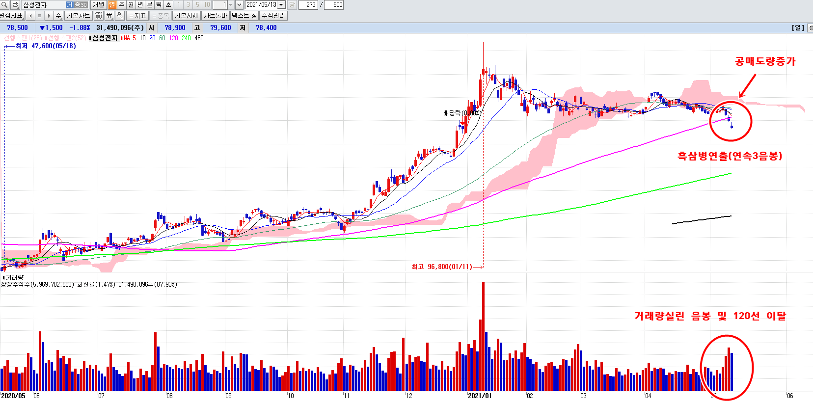Click the 거래량 volume panel label
This screenshot has height=402, width=813.
pos(14,277)
